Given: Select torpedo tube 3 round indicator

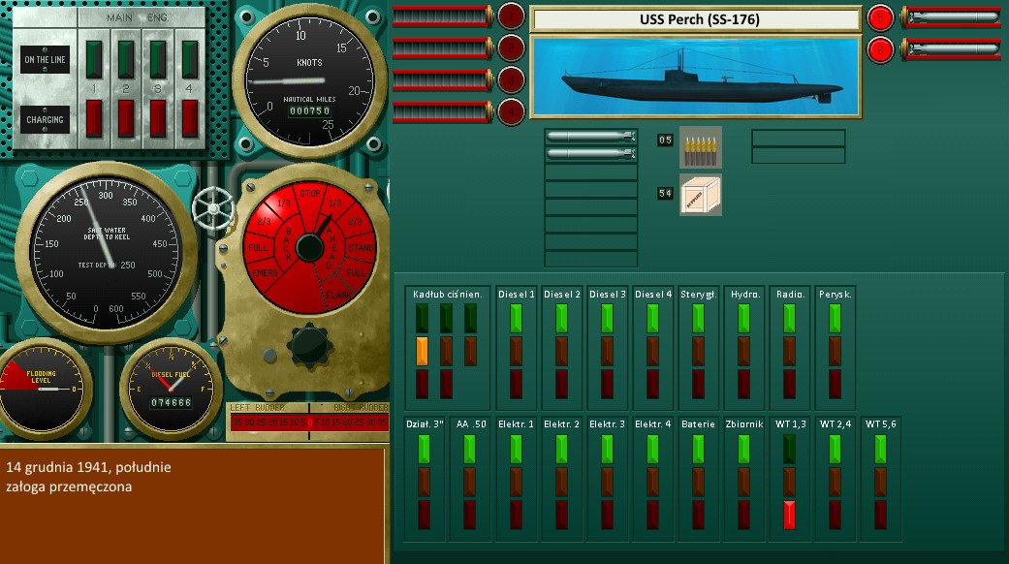Looking at the screenshot, I should pyautogui.click(x=511, y=79).
